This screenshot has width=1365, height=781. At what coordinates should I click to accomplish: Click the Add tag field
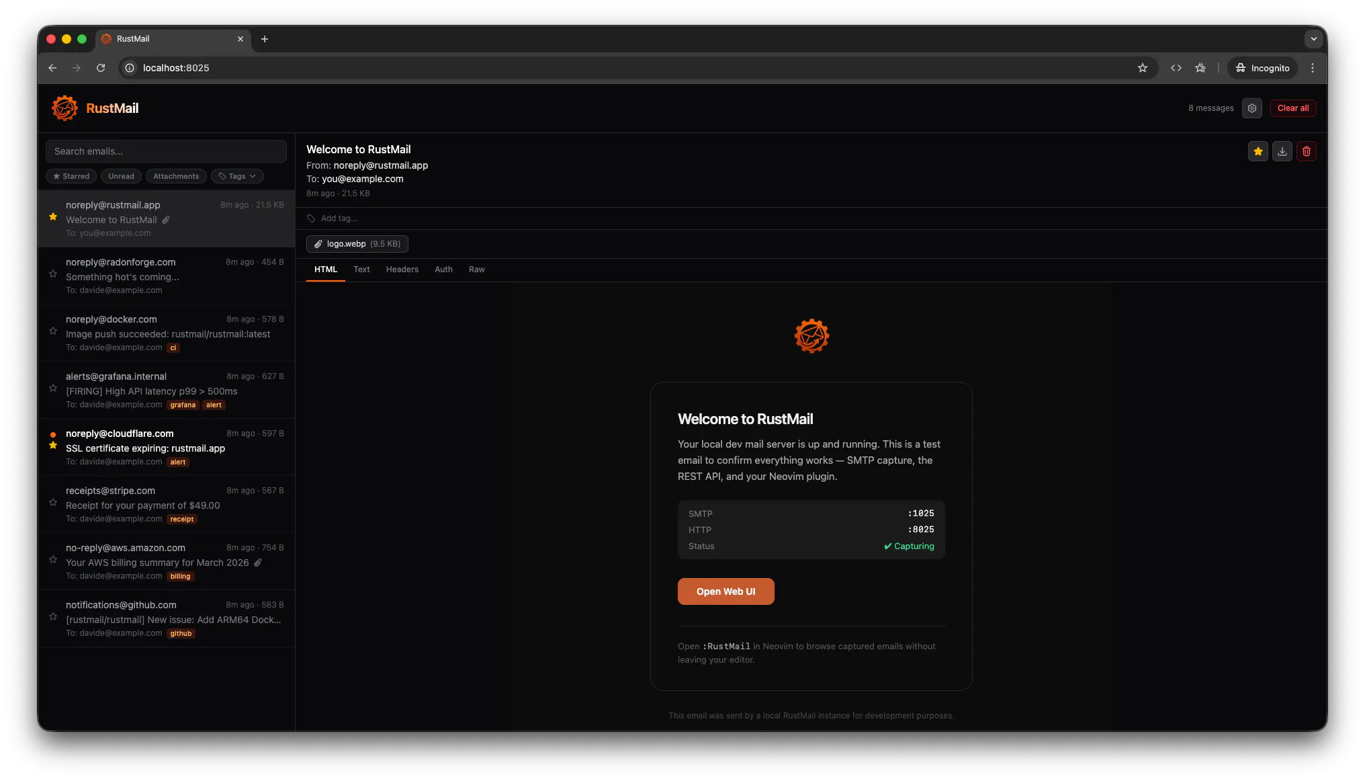(339, 218)
